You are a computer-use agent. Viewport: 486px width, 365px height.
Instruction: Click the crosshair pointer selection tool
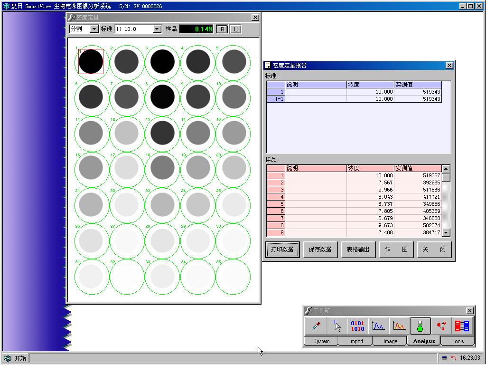coord(336,326)
